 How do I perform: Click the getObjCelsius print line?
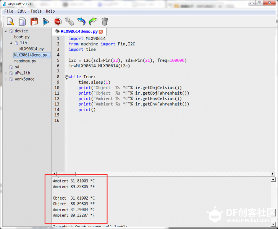pyautogui.click(x=130, y=88)
